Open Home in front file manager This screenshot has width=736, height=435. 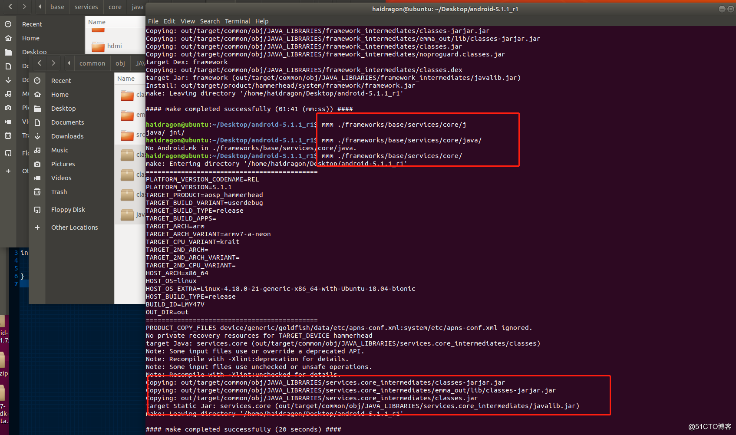click(60, 95)
